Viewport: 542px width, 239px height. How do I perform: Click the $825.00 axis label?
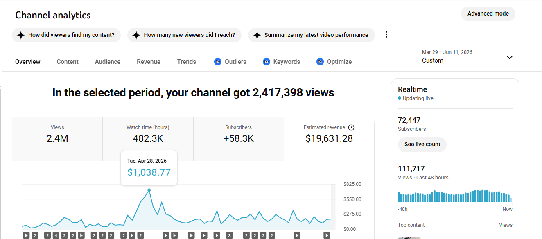click(352, 184)
